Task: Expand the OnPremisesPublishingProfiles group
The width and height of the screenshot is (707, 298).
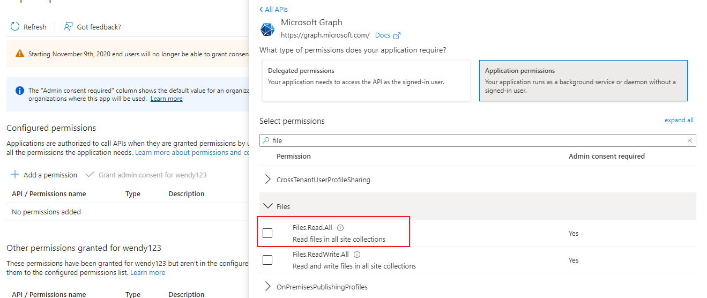Action: tap(268, 287)
